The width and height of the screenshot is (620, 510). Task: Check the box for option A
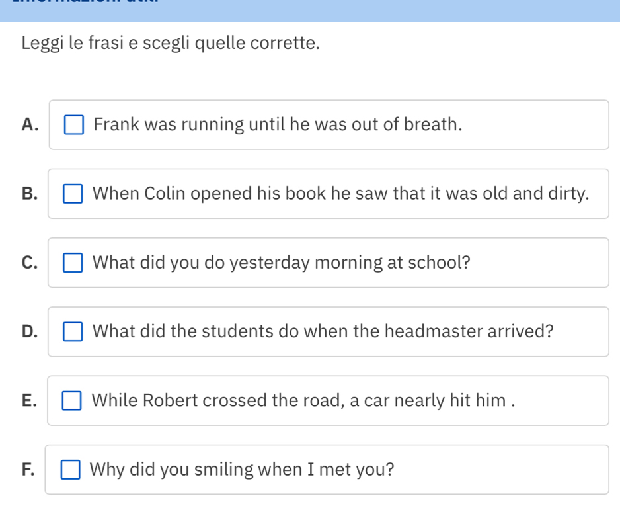click(x=73, y=125)
